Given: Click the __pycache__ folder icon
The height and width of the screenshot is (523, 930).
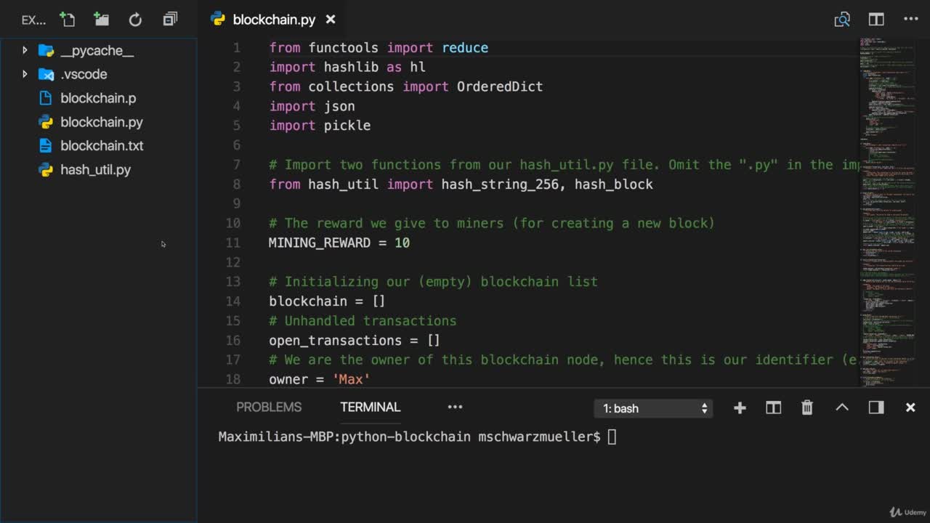Looking at the screenshot, I should pos(46,50).
